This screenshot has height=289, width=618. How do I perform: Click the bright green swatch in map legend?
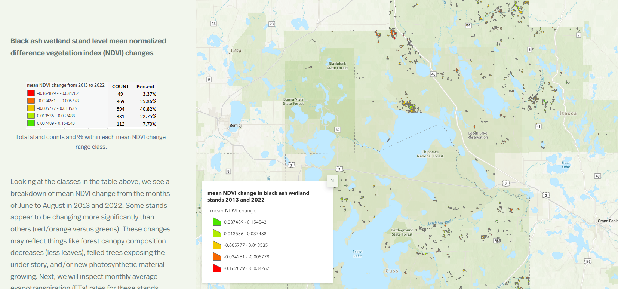point(217,222)
